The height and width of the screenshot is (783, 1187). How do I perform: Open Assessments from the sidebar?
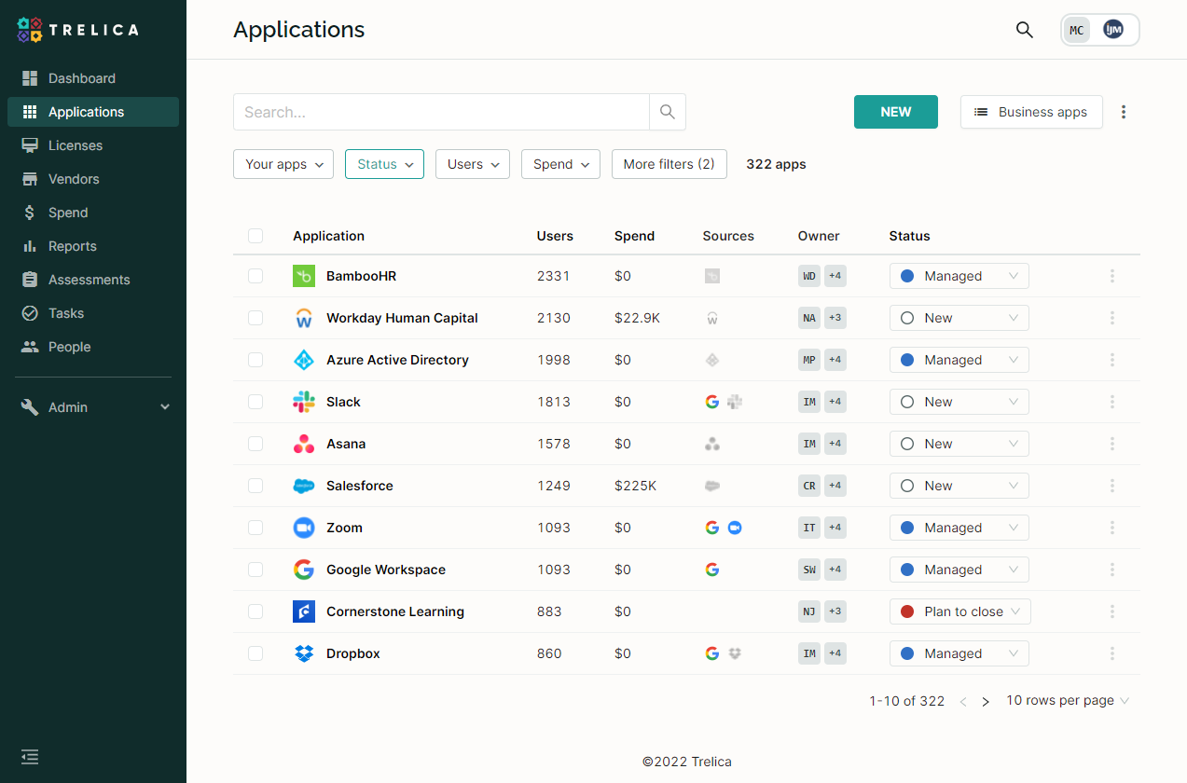[x=93, y=280]
